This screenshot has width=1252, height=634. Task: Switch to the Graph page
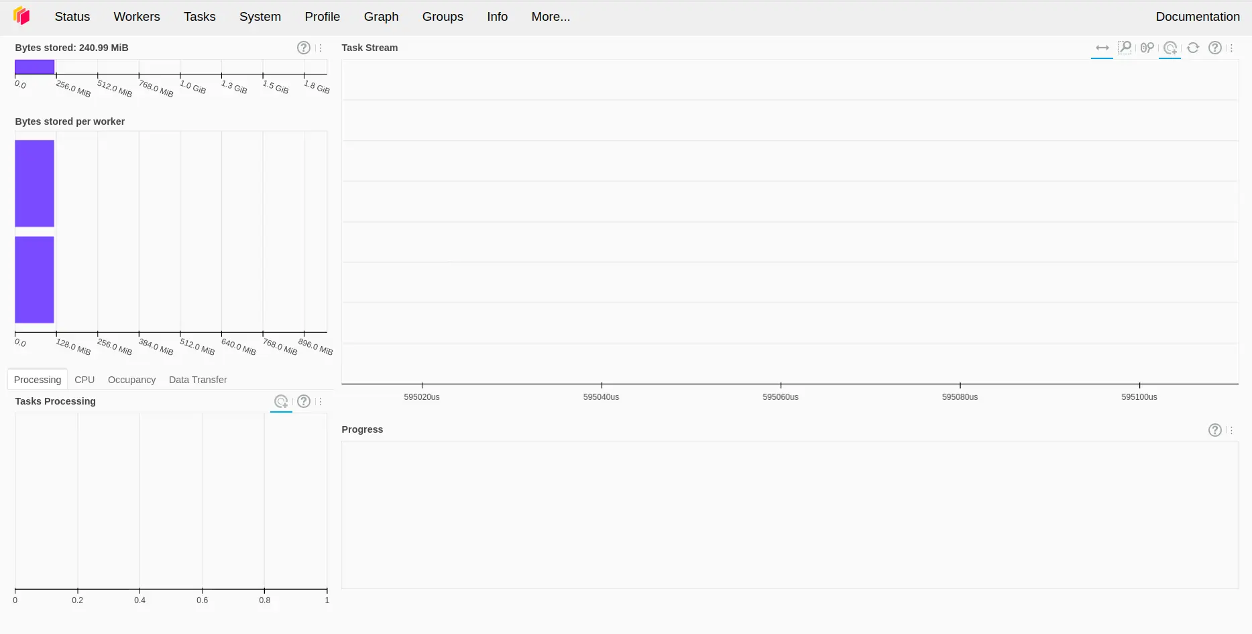tap(381, 17)
